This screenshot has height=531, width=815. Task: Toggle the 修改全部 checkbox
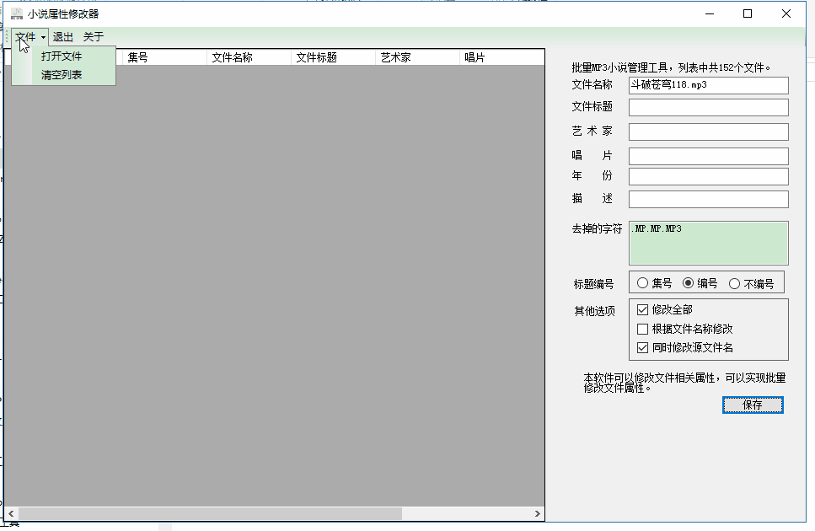(643, 309)
